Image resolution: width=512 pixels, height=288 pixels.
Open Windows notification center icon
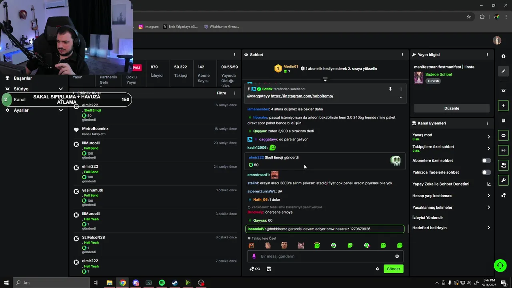(504, 283)
